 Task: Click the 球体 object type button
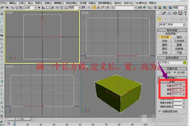click(165, 41)
